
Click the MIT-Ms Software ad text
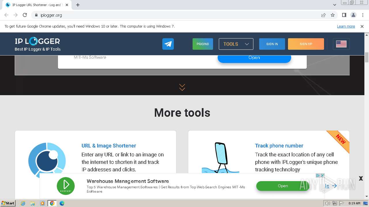click(x=90, y=57)
